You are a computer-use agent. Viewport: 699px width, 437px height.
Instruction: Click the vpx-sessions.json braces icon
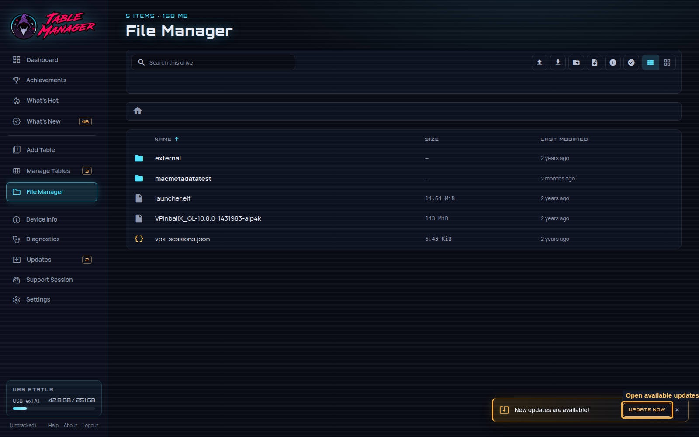tap(139, 239)
